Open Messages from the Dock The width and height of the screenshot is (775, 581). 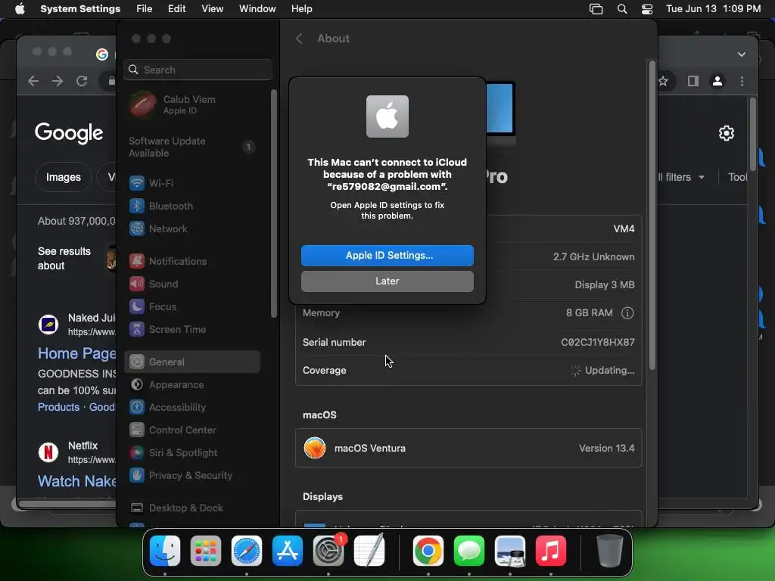click(x=469, y=551)
